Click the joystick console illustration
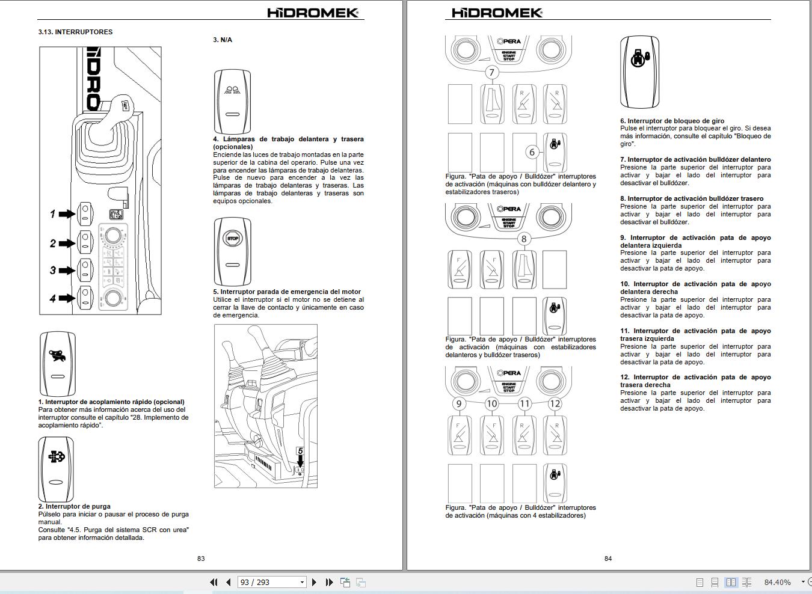 100,180
